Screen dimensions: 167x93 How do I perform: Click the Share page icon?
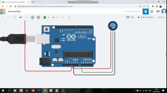tap(144, 6)
